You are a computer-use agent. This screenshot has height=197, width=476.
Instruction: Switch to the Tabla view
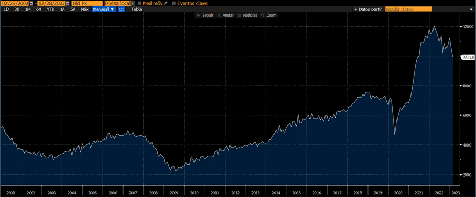[136, 9]
